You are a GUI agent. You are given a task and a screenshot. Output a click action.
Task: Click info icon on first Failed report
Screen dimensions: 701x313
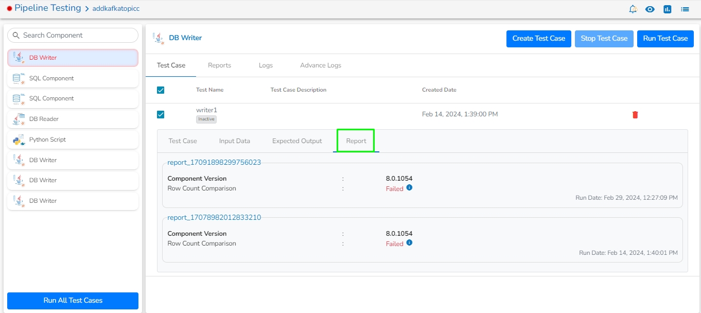click(x=410, y=188)
